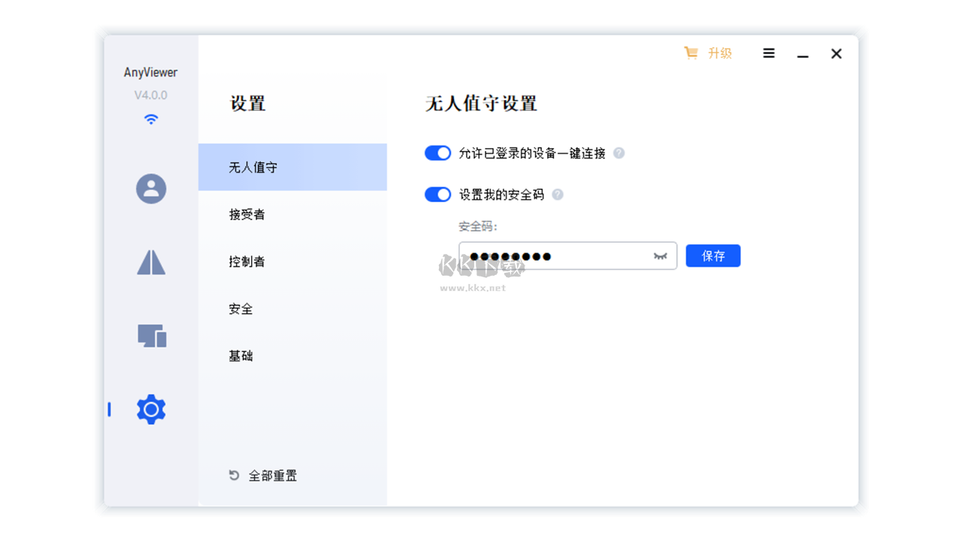
Task: Save the security code with 保存 button
Action: pos(712,255)
